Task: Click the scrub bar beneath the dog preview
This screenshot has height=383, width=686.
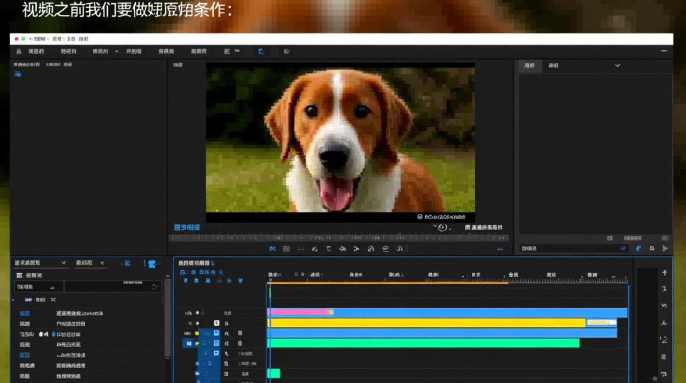Action: click(x=338, y=238)
